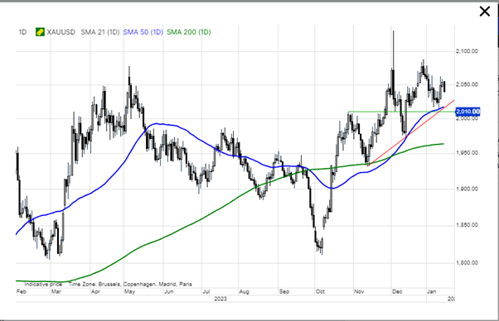Select the SMA 21 (1D) indicator label
Screen dimensions: 499x321
100,32
